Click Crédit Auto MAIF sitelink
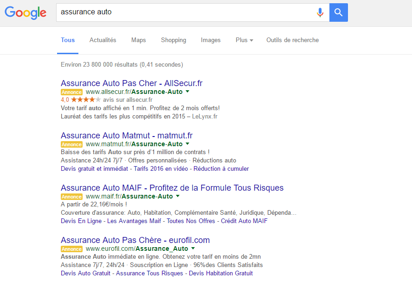Screen dimensions: 412x286 244,221
